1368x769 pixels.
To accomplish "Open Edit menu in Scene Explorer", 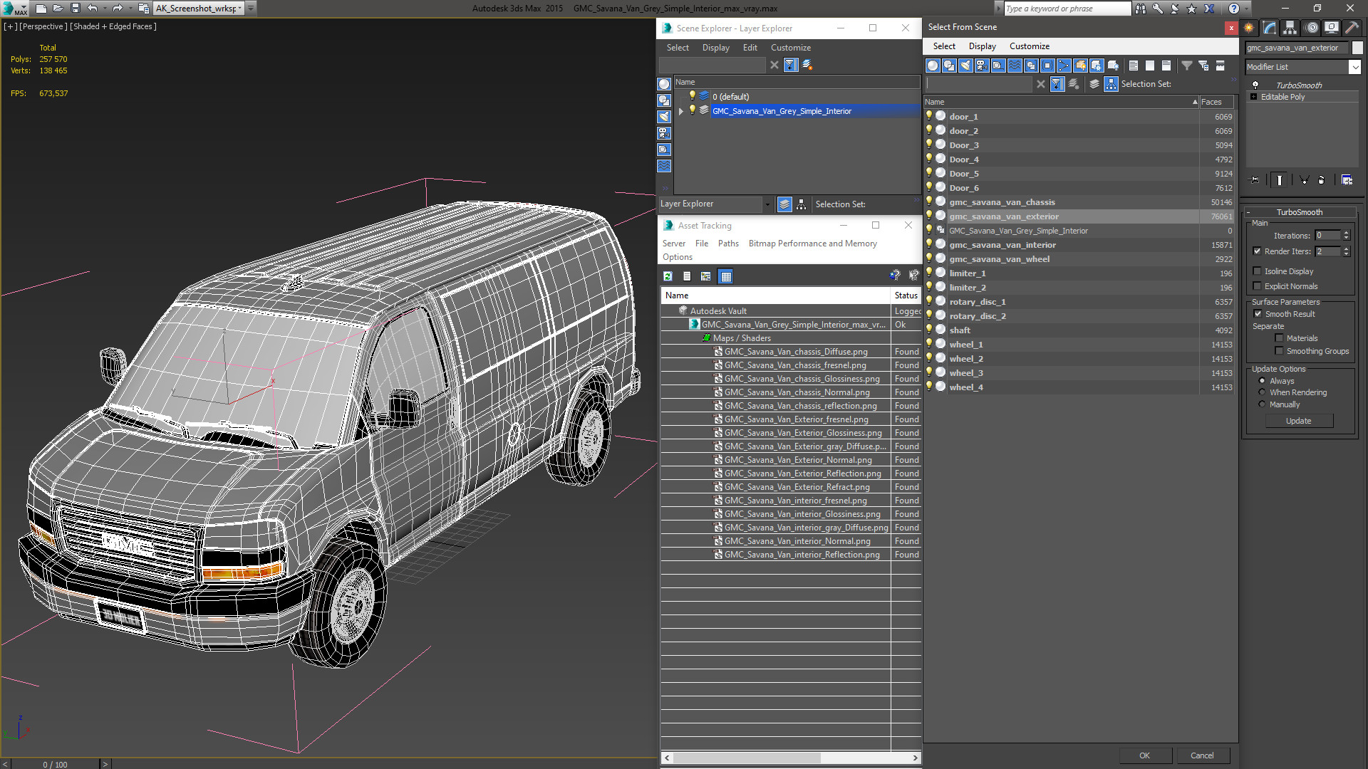I will (750, 48).
